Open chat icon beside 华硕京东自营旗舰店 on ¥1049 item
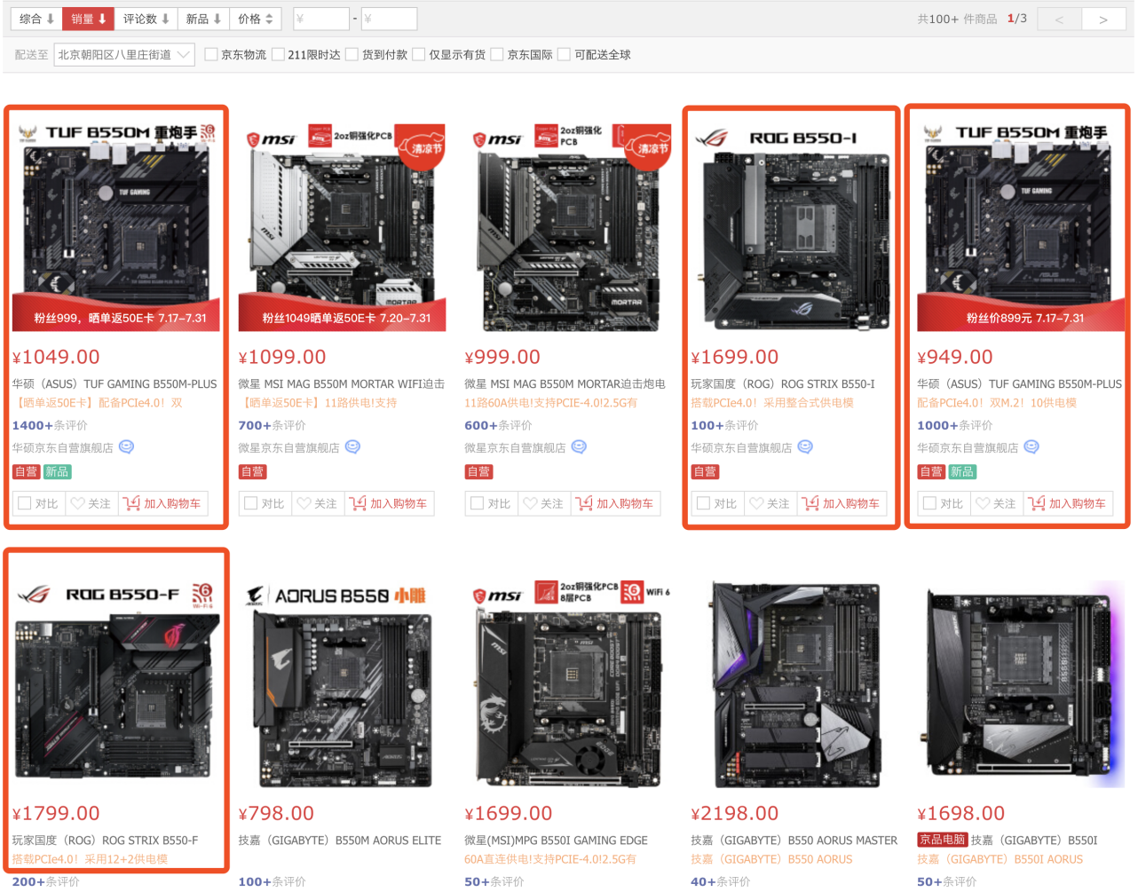This screenshot has height=892, width=1138. [126, 447]
